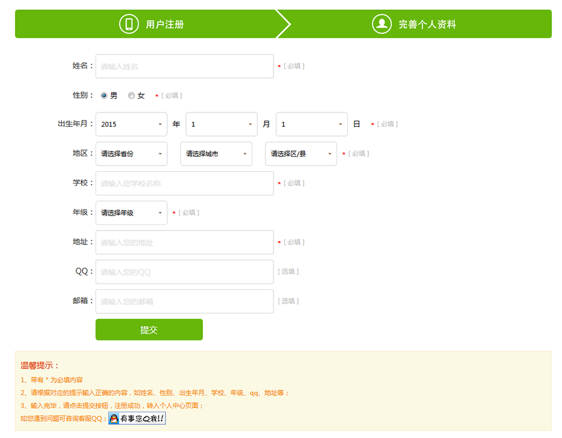Image resolution: width=562 pixels, height=438 pixels.
Task: Click the 选填 note beside QQ field
Action: (288, 272)
